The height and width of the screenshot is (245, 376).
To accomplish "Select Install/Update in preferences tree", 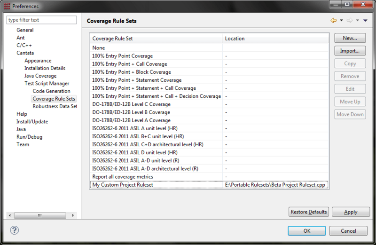I will (x=32, y=122).
